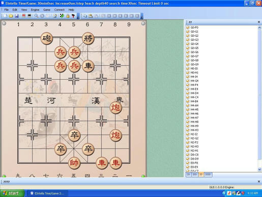Click the magnifier search icon in toolbar

click(36, 16)
